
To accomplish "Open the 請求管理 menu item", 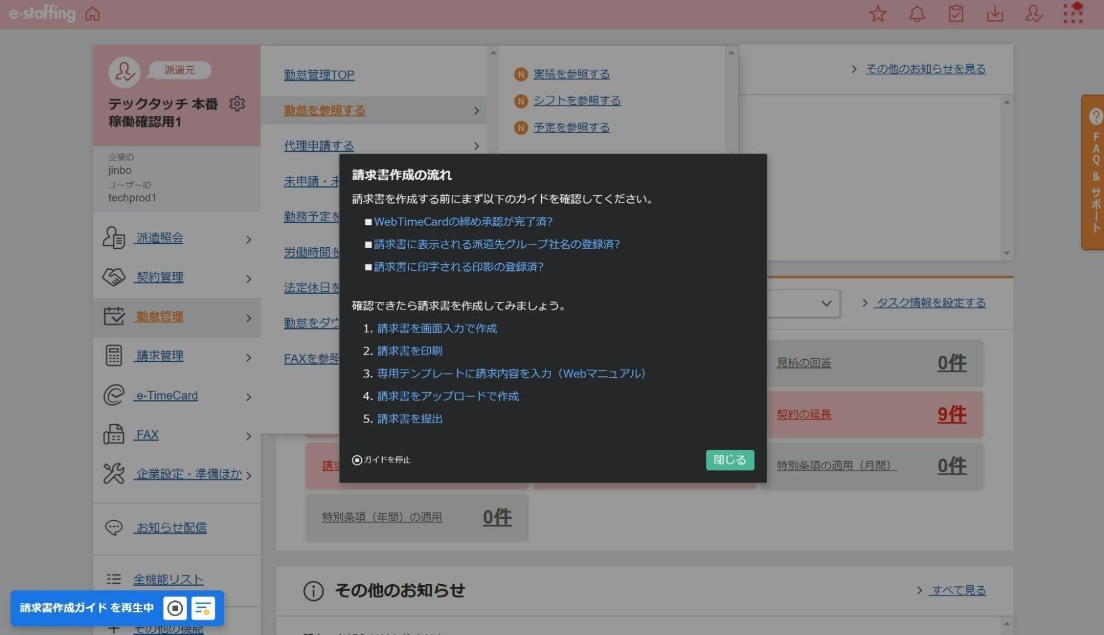I will pos(159,356).
